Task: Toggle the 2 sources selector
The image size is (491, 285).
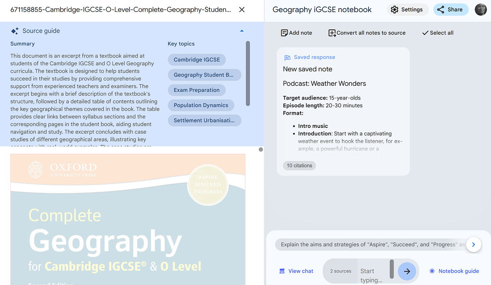Action: point(341,271)
